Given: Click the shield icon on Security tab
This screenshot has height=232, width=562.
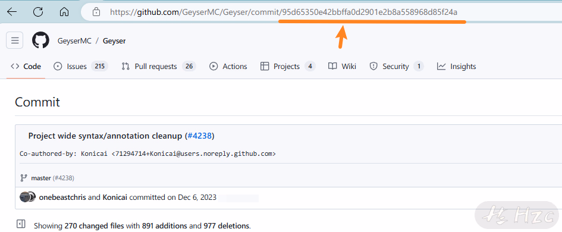Looking at the screenshot, I should (x=373, y=67).
